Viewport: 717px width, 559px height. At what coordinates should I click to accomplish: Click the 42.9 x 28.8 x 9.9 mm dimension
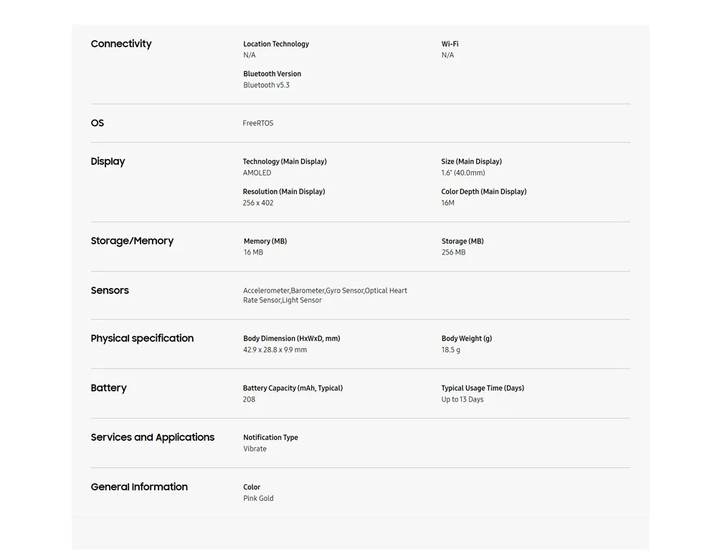point(275,350)
